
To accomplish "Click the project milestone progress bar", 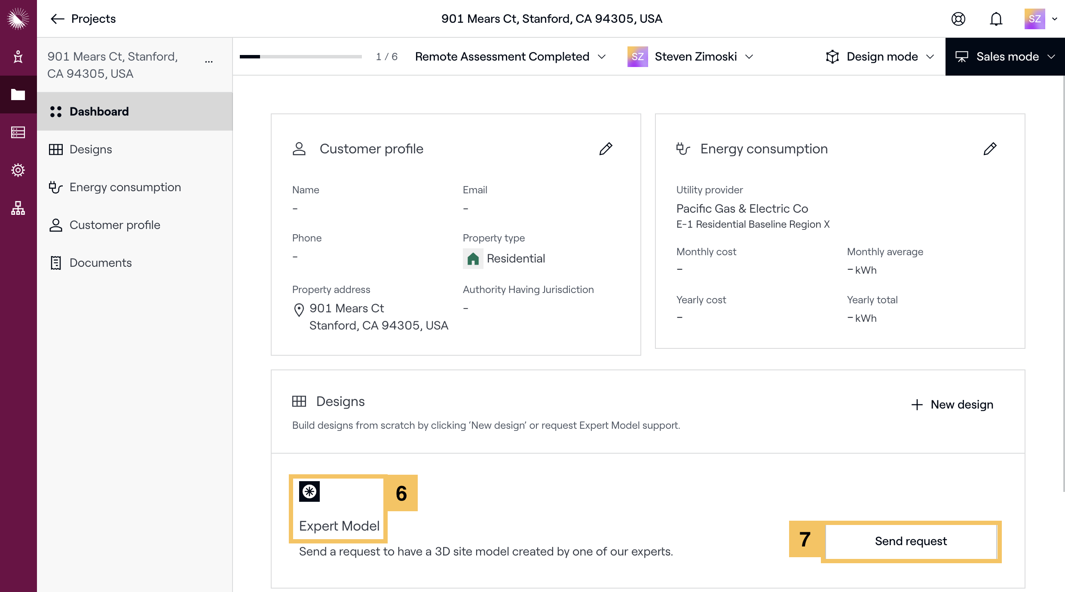I will pos(300,57).
